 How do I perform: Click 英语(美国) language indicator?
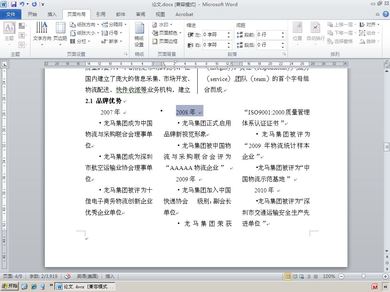87,276
